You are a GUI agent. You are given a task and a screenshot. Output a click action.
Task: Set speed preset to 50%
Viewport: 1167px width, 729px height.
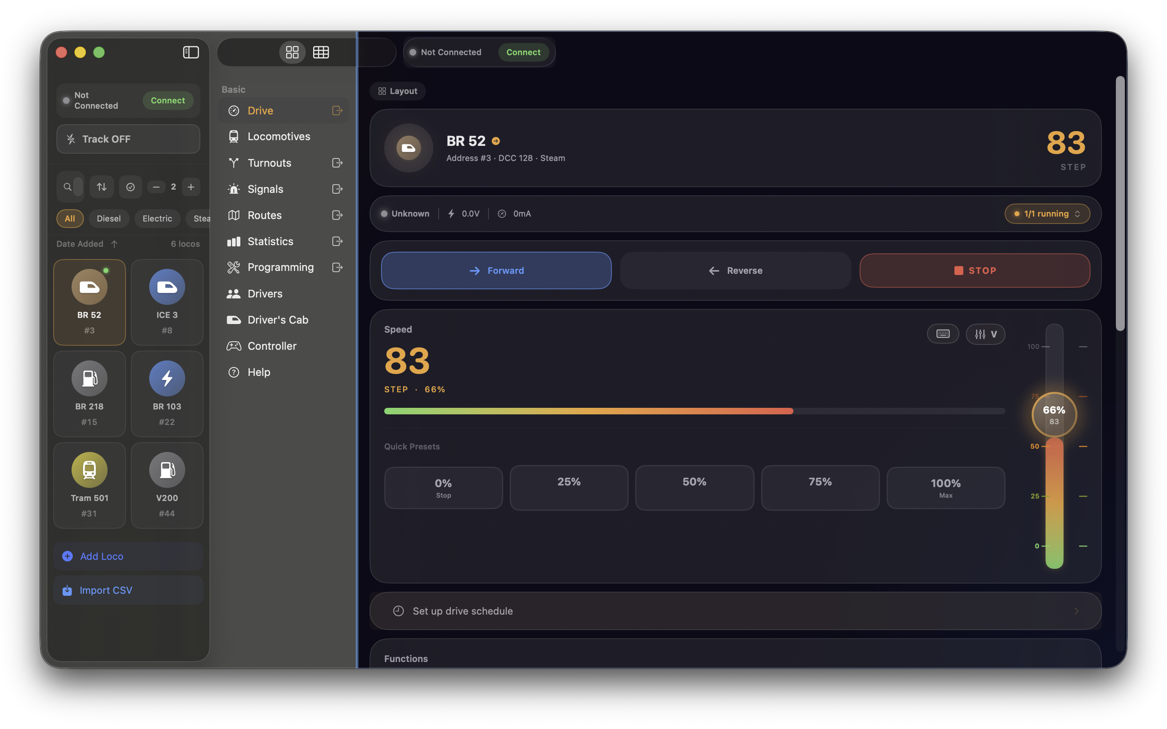coord(695,488)
